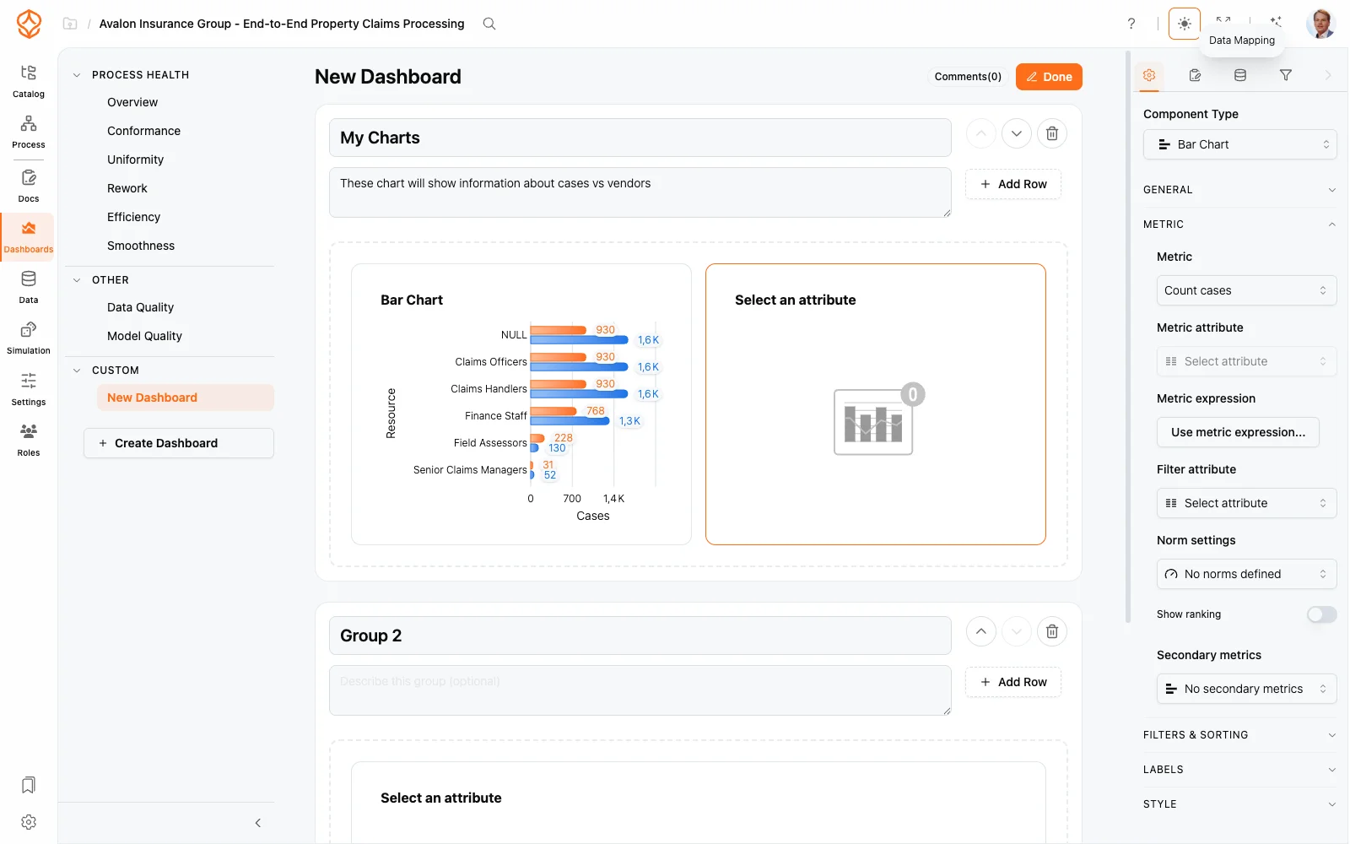1350x844 pixels.
Task: Click the Create Dashboard button
Action: pyautogui.click(x=179, y=443)
